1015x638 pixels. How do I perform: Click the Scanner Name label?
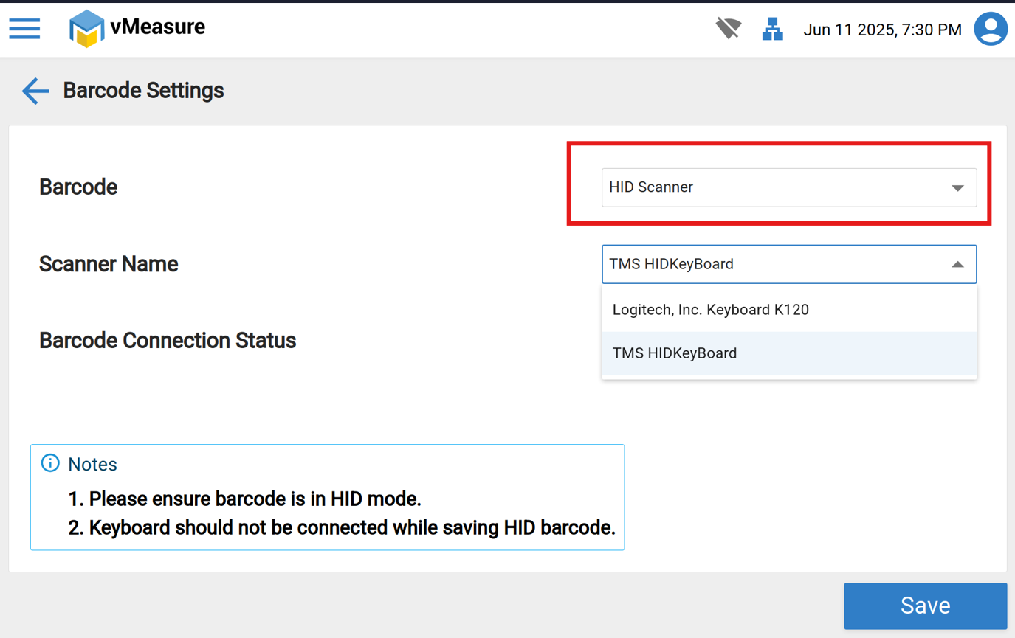(109, 264)
